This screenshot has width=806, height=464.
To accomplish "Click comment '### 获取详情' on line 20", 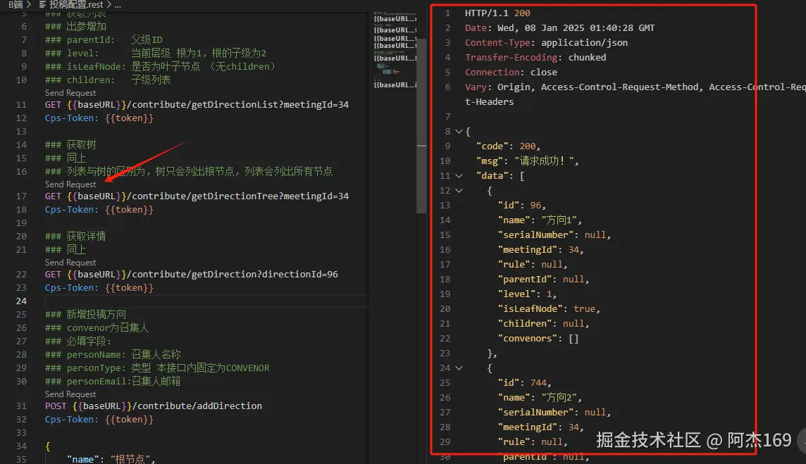I will 75,236.
